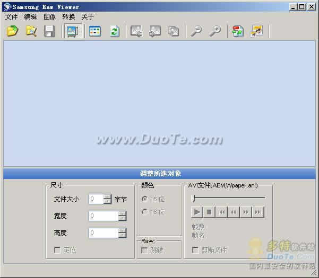Jump to the last frame

tap(258, 212)
